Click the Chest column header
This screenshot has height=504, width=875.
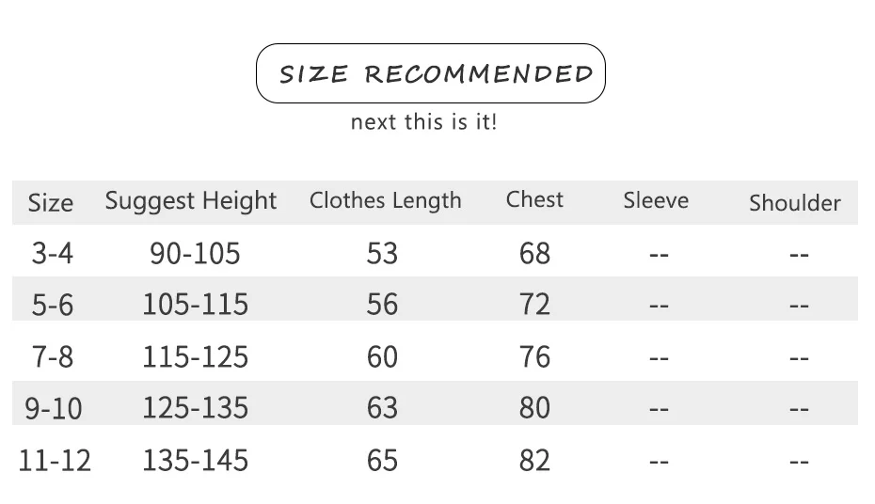(534, 199)
